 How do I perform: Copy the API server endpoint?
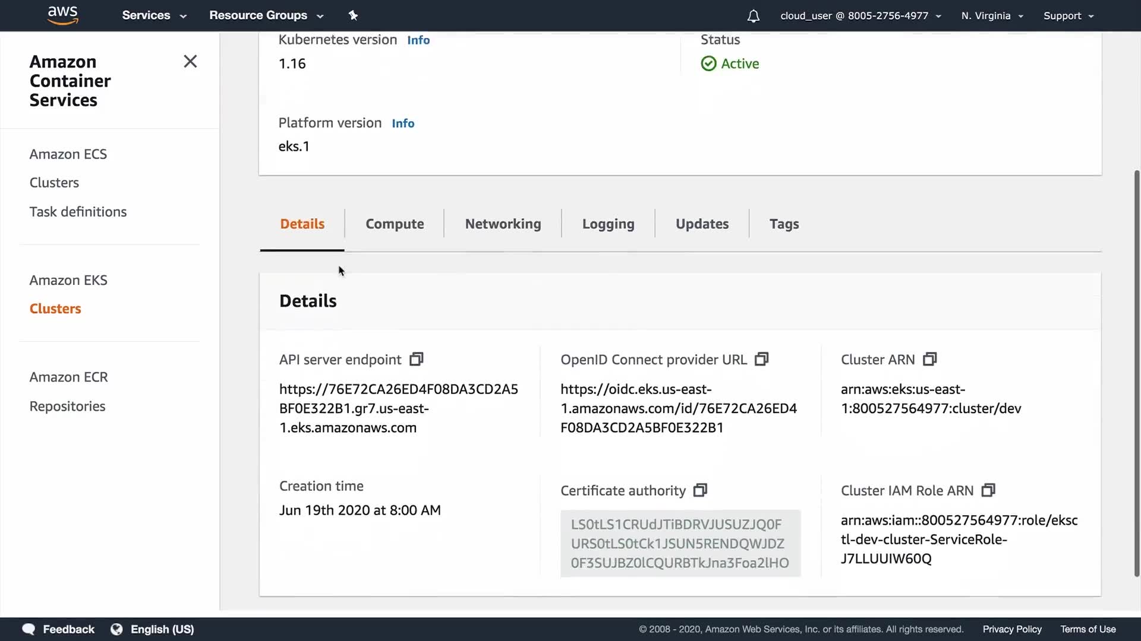pyautogui.click(x=417, y=359)
